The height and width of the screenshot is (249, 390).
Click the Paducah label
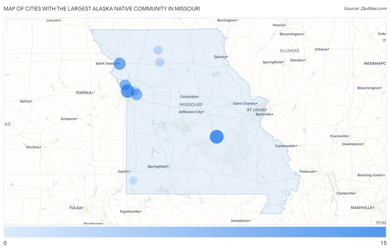coord(307,171)
